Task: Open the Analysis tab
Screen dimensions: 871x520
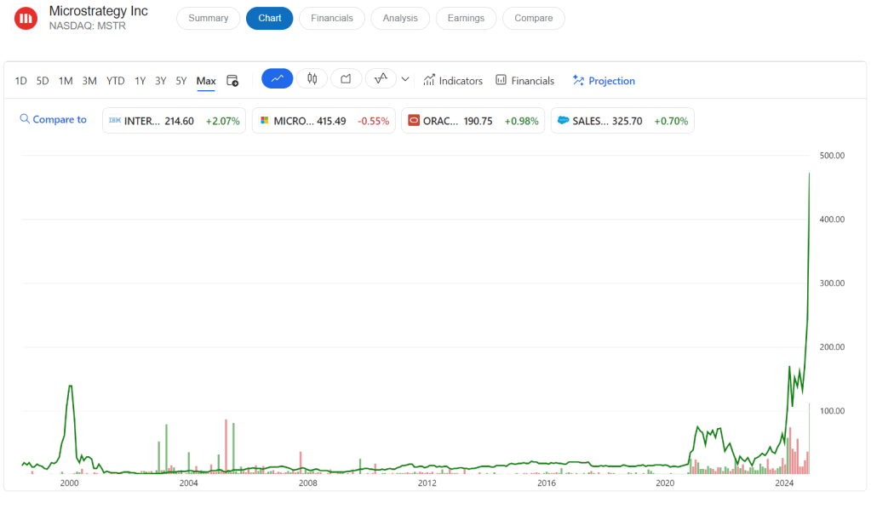Action: [x=400, y=18]
